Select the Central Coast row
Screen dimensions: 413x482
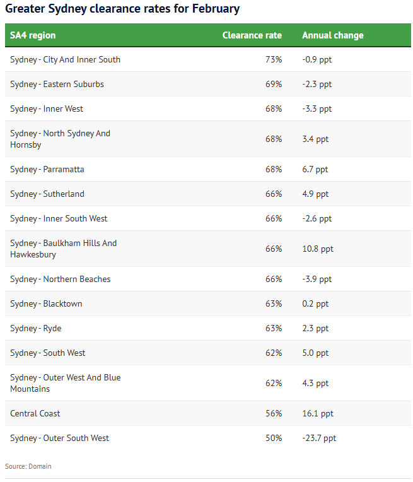(x=207, y=413)
